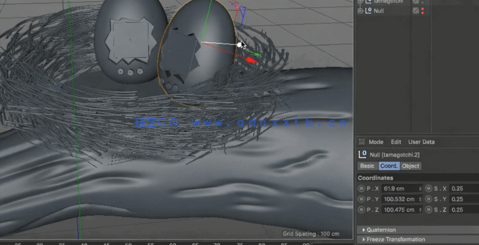Click the stepper arrows on P.Z field
This screenshot has height=245, width=479.
click(x=420, y=210)
